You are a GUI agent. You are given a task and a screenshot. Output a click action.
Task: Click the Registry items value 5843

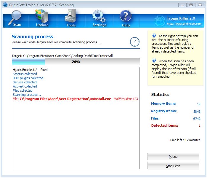[x=197, y=112]
